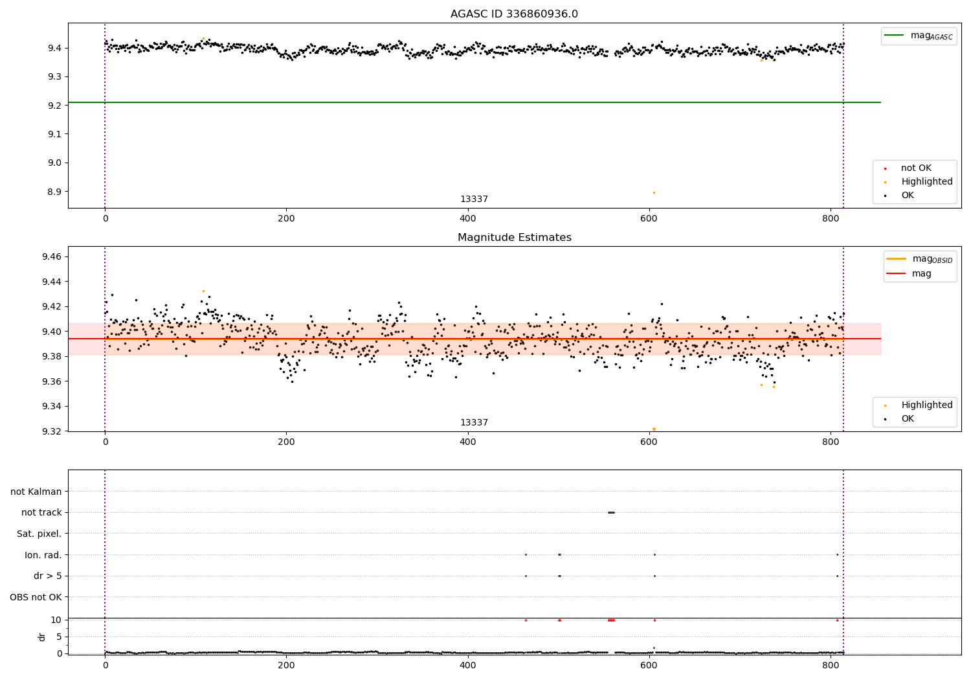Click the 5 tick on dr axis
Screen dimensions: 971x680
point(60,637)
